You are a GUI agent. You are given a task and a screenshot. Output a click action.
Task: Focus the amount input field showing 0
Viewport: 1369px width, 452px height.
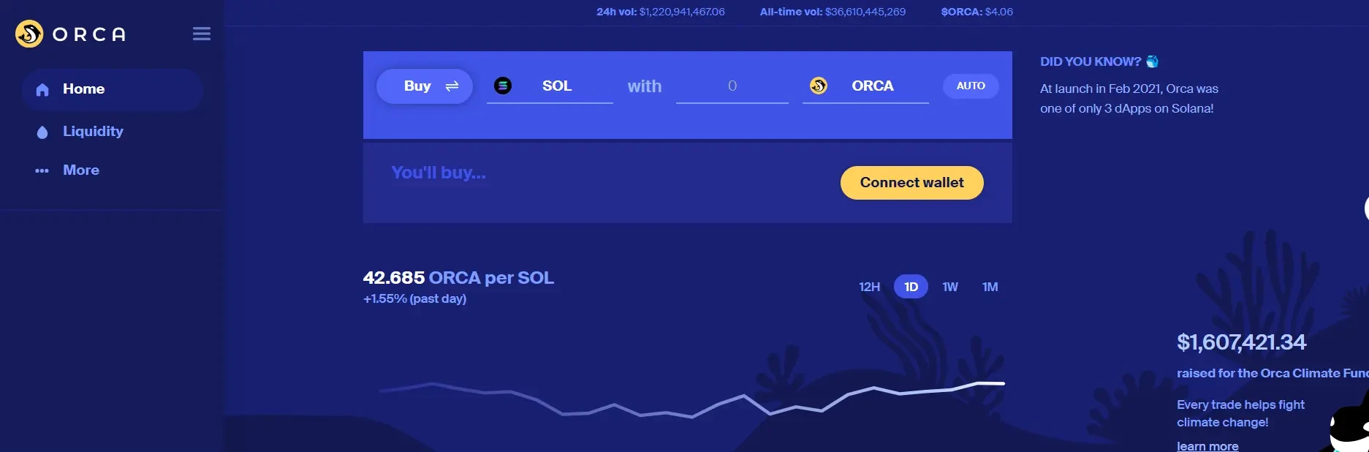732,86
